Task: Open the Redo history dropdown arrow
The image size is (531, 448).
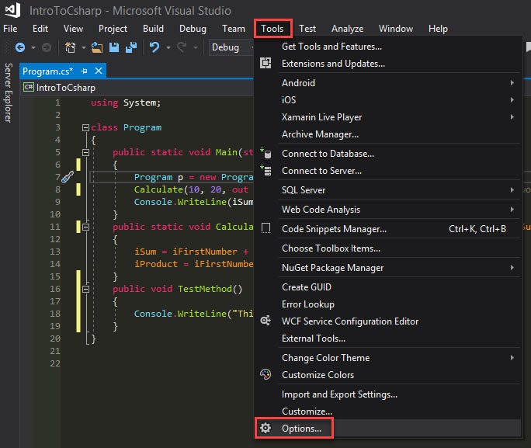Action: [196, 47]
